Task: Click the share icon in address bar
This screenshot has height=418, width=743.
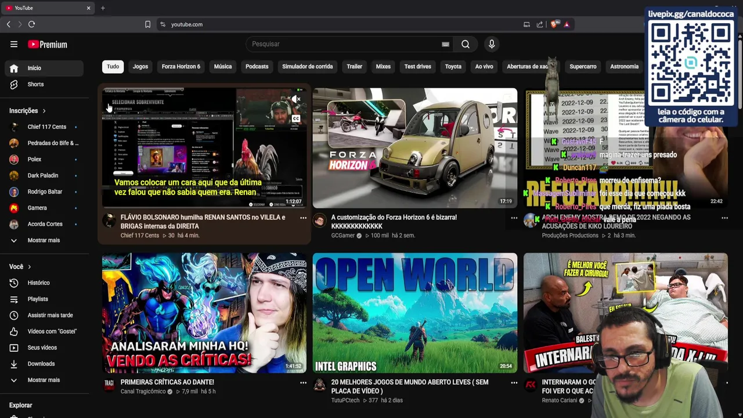Action: 540,24
